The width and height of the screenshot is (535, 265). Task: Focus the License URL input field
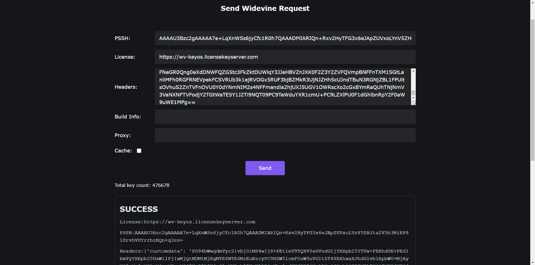(285, 57)
